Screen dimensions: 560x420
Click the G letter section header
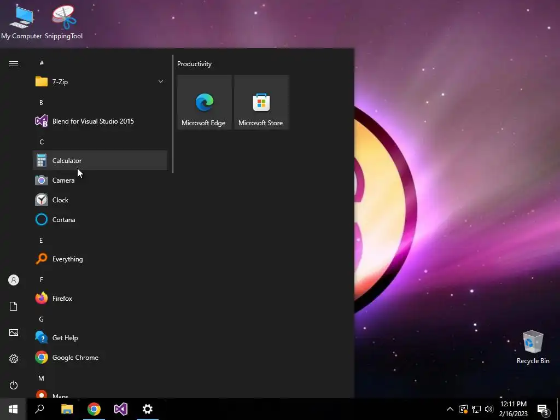click(42, 319)
